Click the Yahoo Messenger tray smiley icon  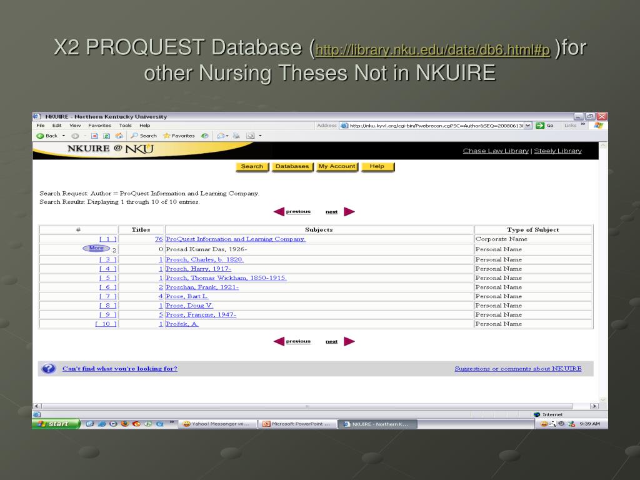[x=544, y=424]
